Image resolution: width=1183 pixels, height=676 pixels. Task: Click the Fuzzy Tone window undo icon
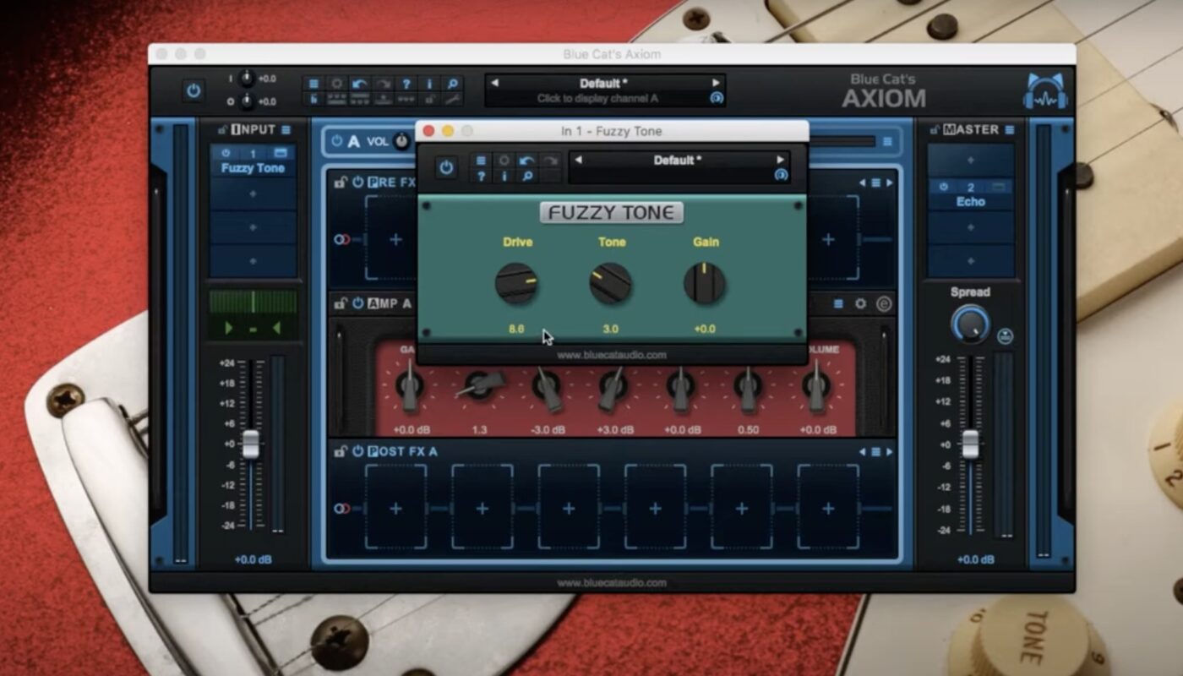(x=527, y=161)
